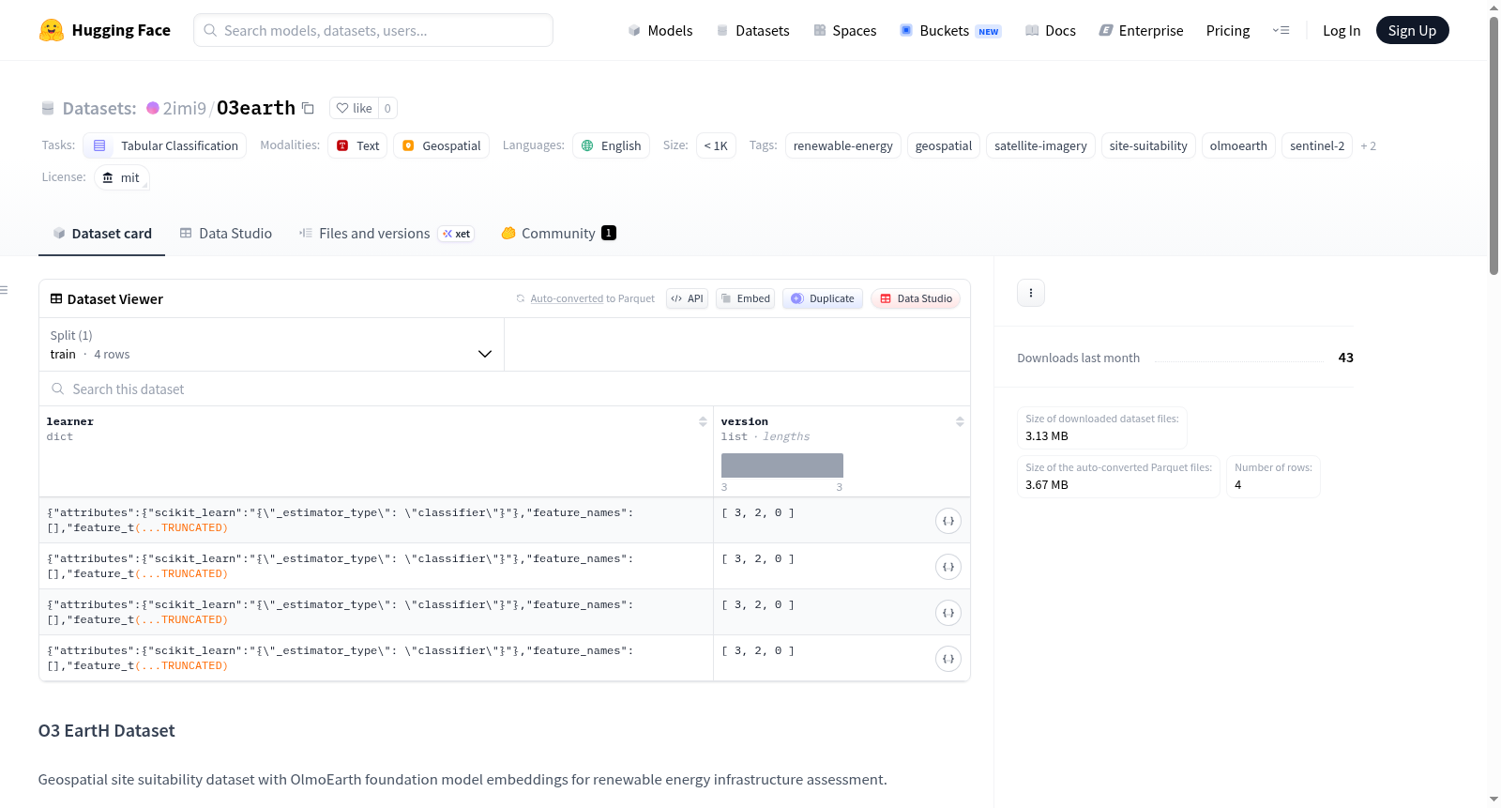Click the Sign Up button
1501x808 pixels.
point(1412,30)
